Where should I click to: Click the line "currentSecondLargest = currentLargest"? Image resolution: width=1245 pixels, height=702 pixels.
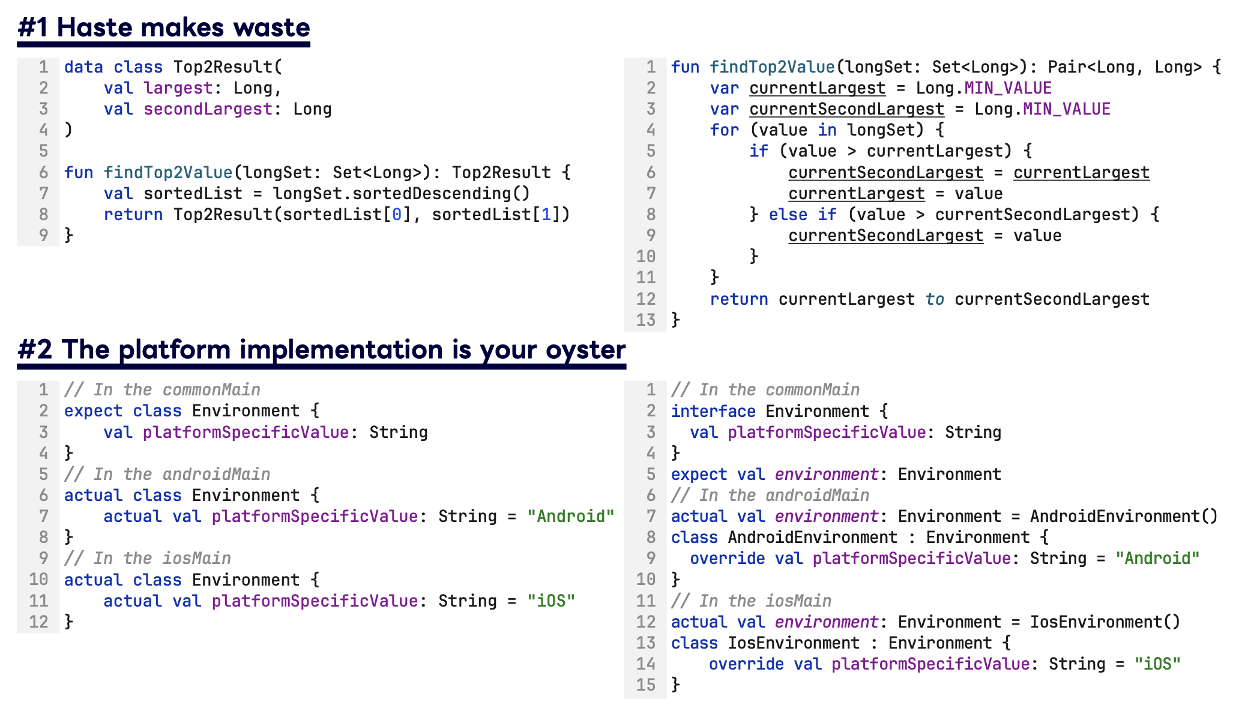(969, 173)
